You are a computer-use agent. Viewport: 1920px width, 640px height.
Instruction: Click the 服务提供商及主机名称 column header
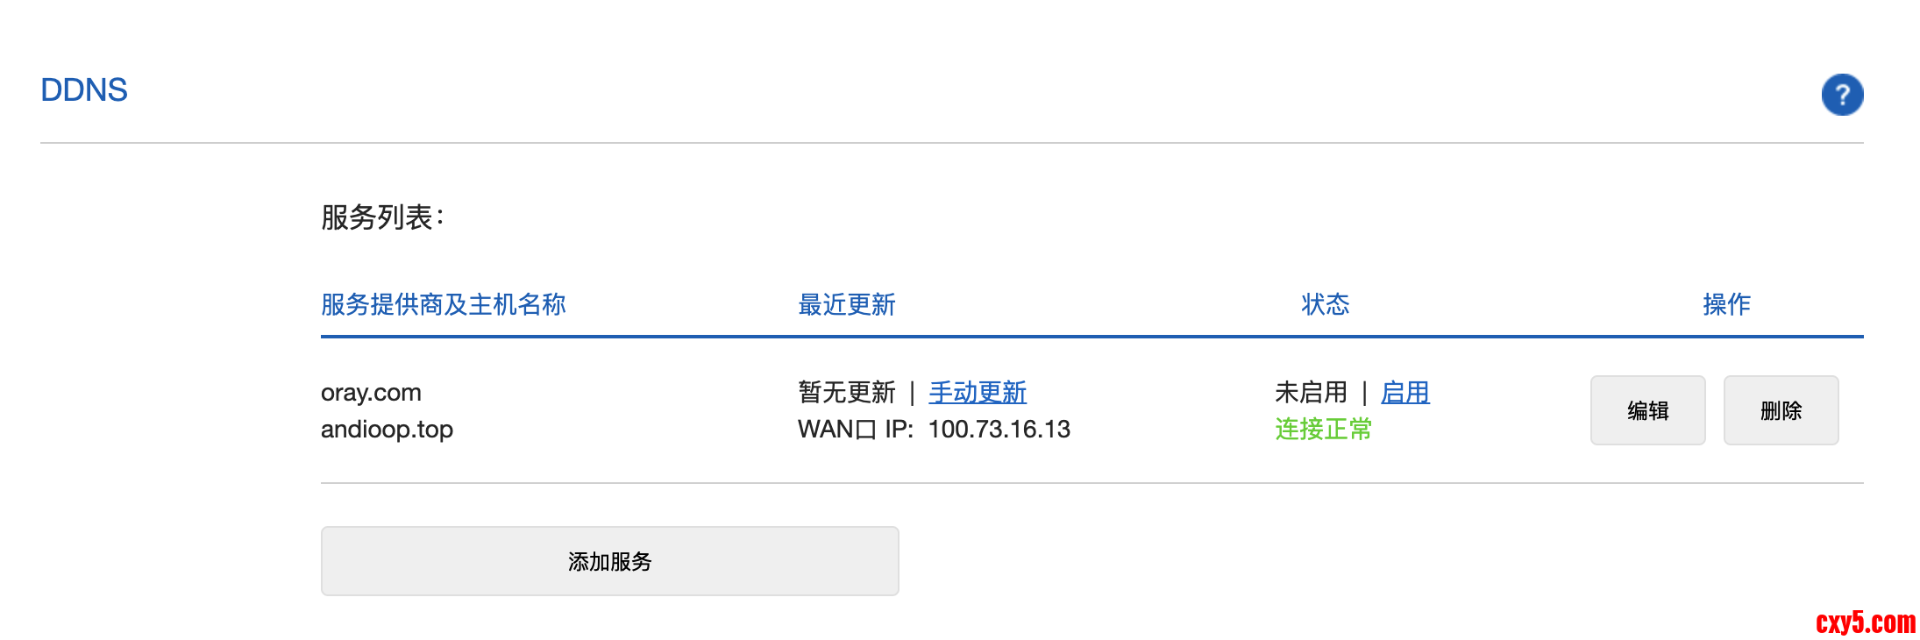[443, 304]
